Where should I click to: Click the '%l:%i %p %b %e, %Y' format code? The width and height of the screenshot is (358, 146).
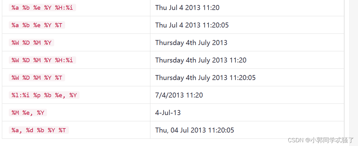click(44, 95)
